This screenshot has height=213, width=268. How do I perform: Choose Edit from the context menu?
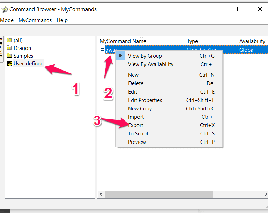click(169, 92)
